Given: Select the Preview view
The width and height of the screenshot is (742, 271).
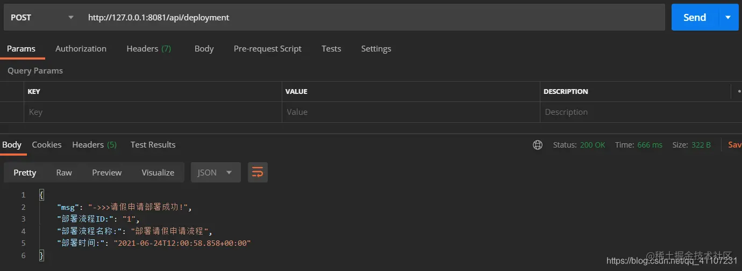Looking at the screenshot, I should [107, 172].
